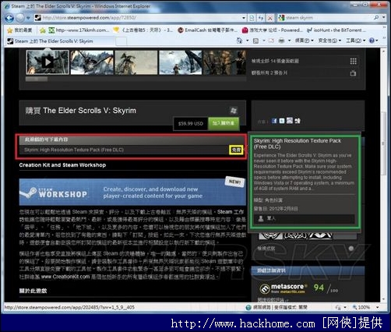Open the isoHunt BitTorrent favorite
The image size is (391, 332).
(x=336, y=30)
